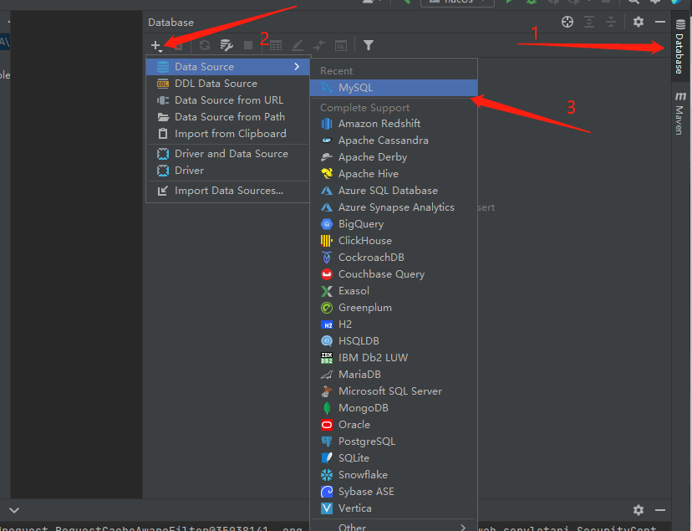Click the Expand All icon in Database header
The height and width of the screenshot is (531, 692).
[x=589, y=22]
